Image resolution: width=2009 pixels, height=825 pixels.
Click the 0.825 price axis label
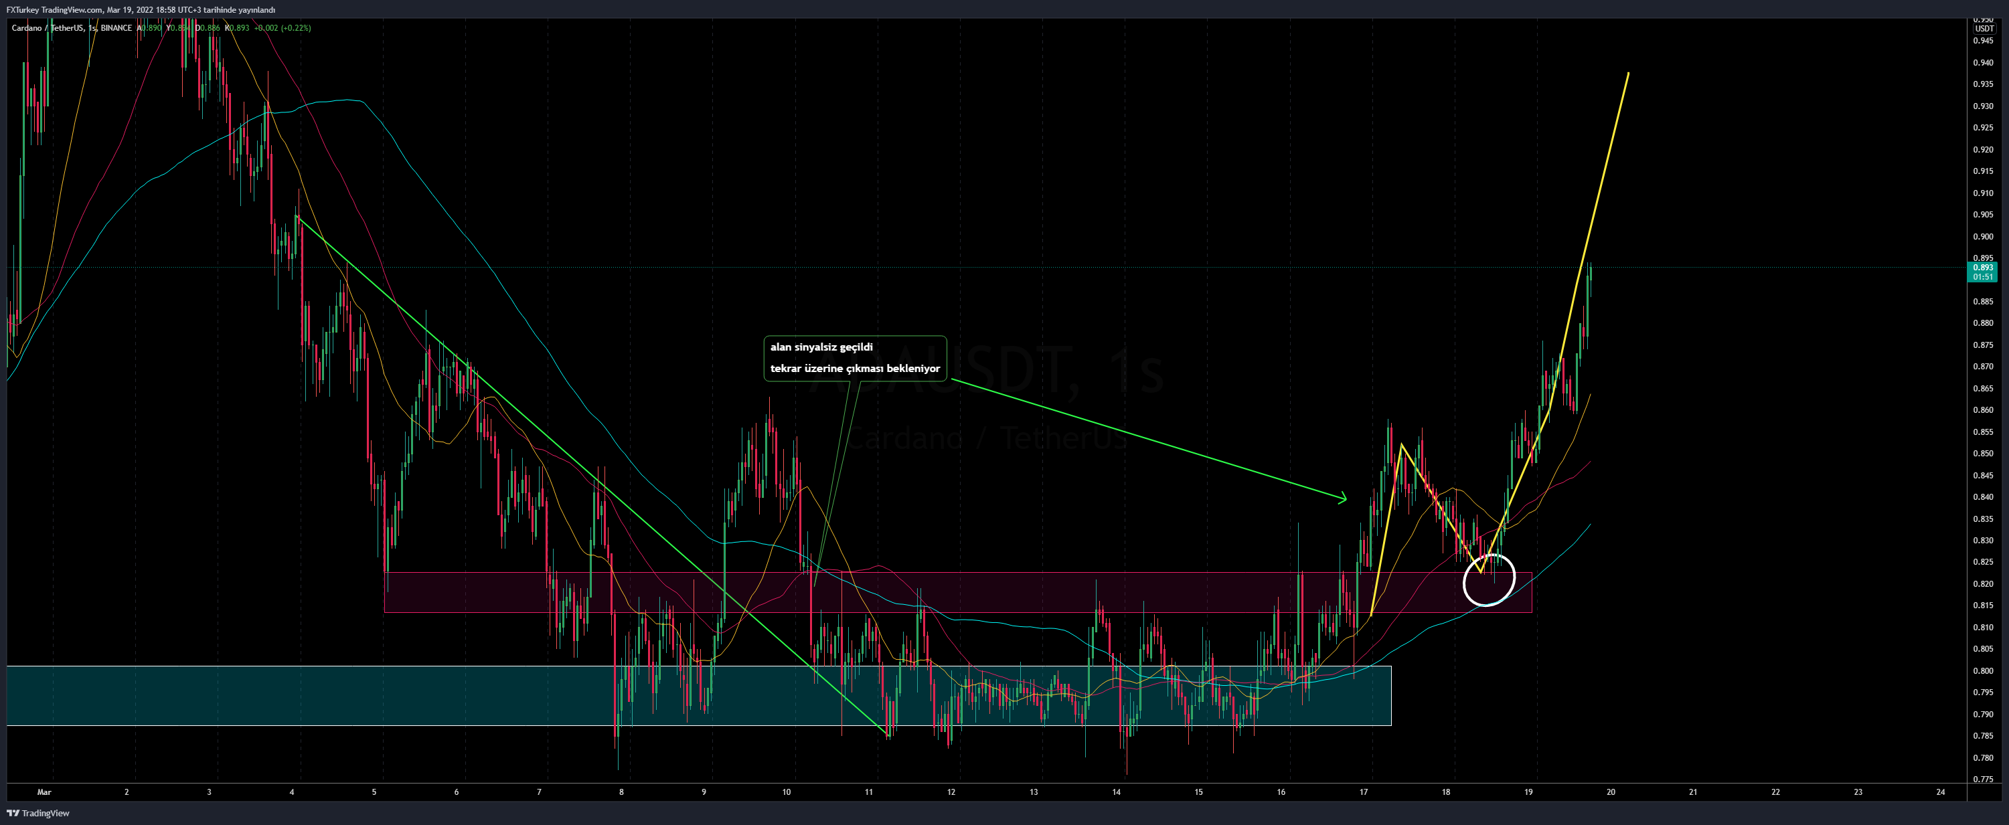[x=1984, y=561]
